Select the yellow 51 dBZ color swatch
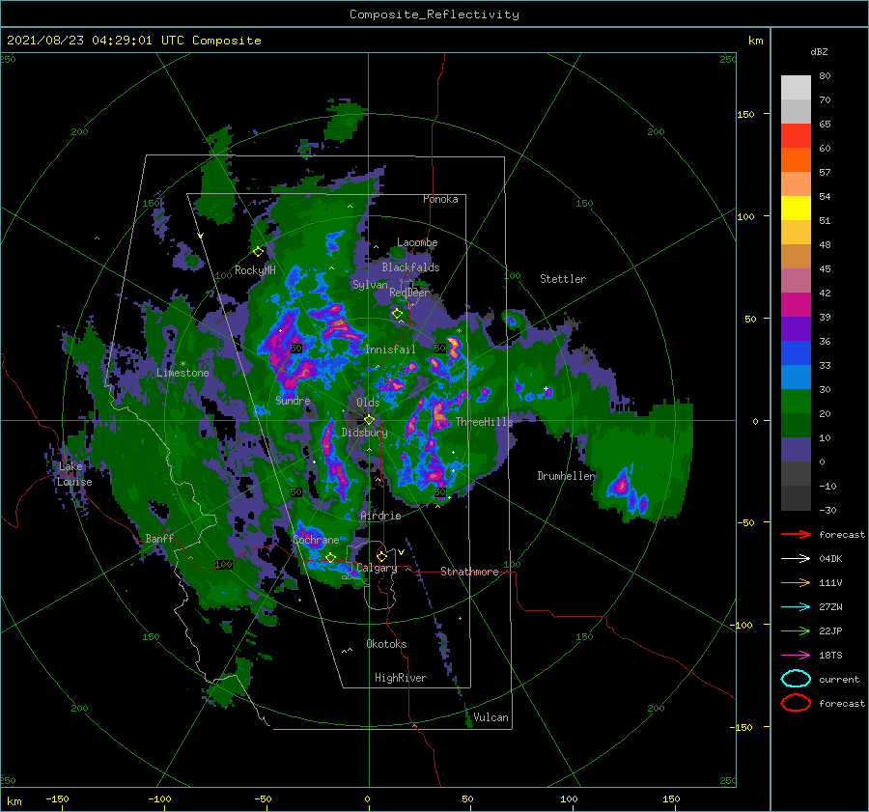The height and width of the screenshot is (812, 869). coord(796,208)
